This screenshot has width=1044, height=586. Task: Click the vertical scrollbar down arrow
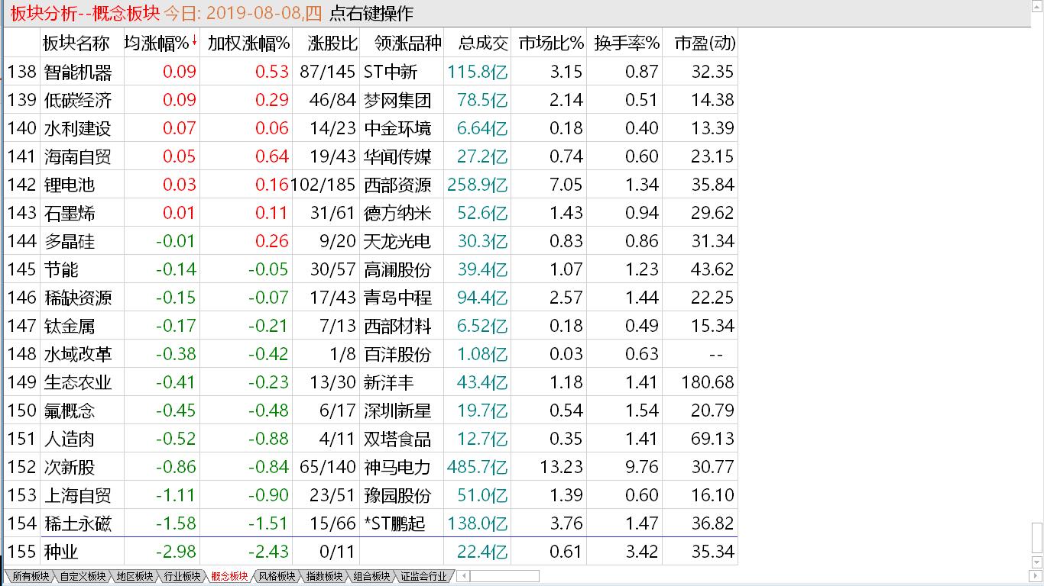coord(1037,563)
